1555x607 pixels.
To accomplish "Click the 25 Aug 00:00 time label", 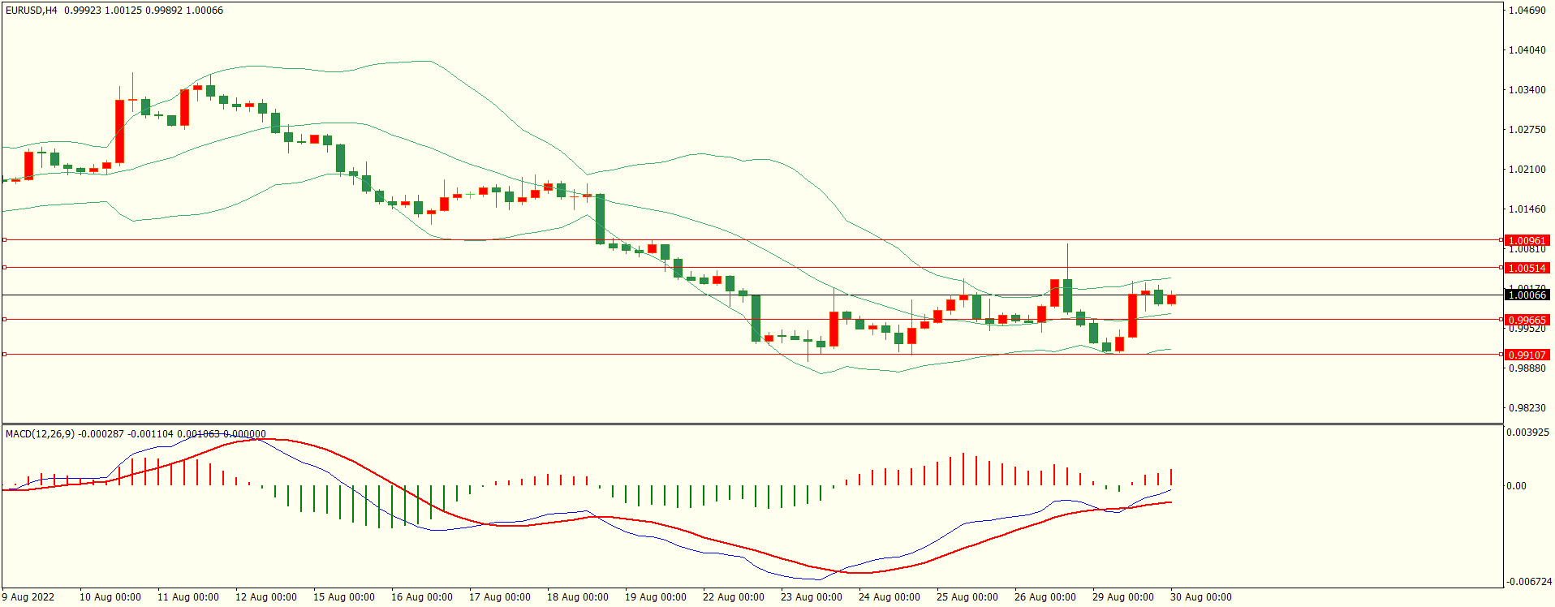I will click(x=967, y=597).
